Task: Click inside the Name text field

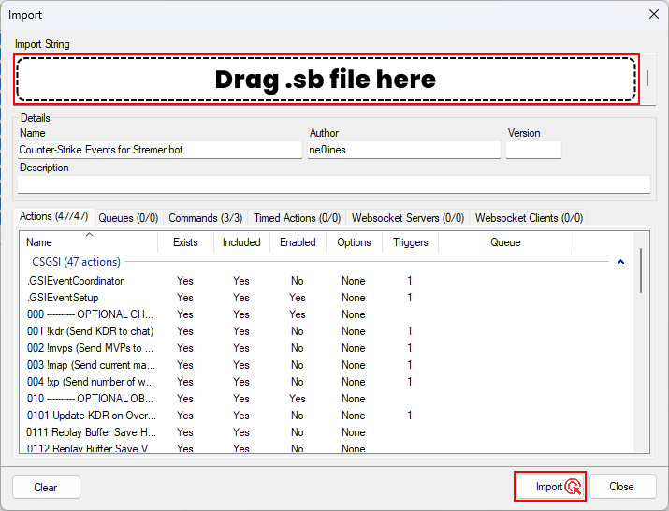Action: pyautogui.click(x=159, y=150)
